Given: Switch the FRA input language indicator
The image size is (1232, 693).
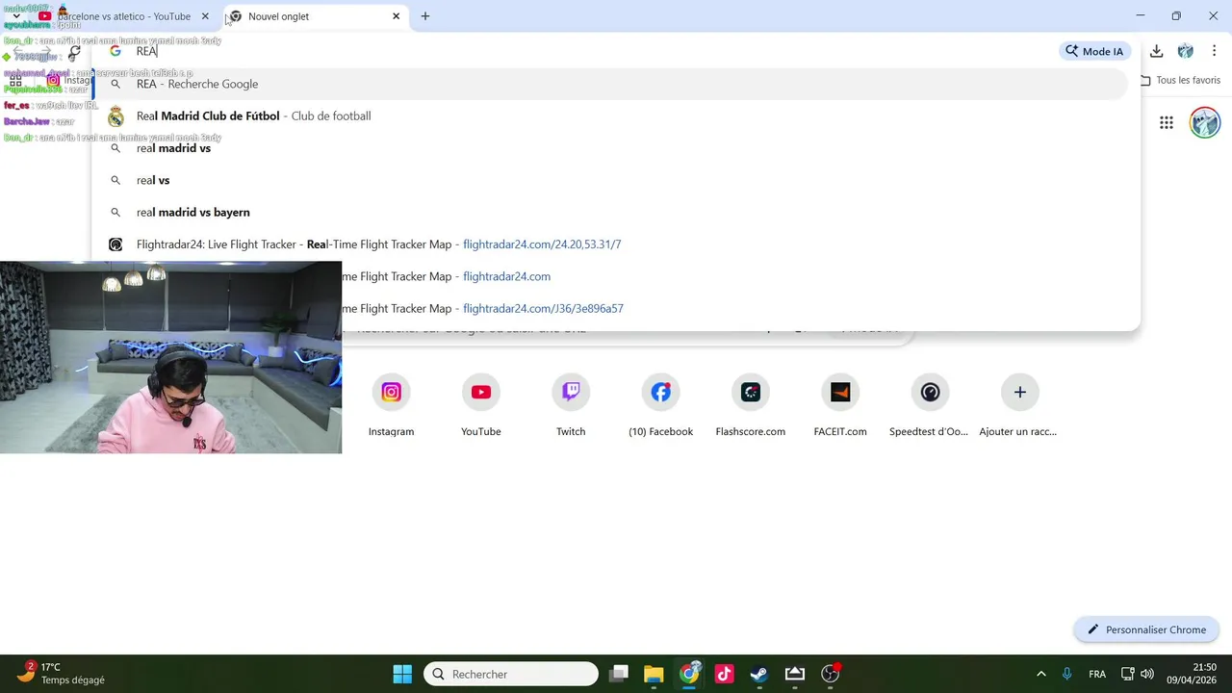Looking at the screenshot, I should coord(1097,674).
